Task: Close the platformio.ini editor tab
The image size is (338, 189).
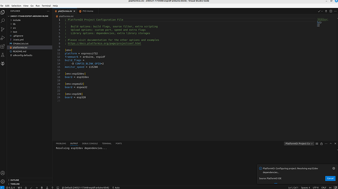Action: [x=74, y=11]
